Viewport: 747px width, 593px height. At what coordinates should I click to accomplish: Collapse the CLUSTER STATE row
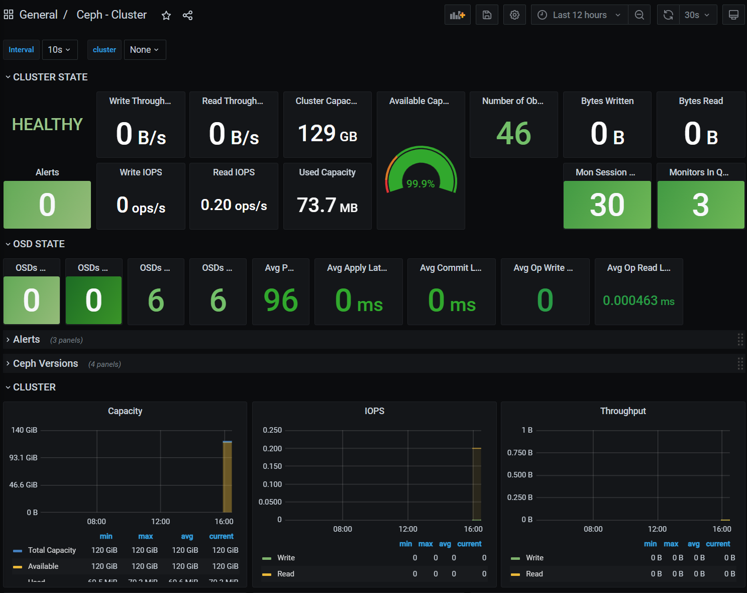(x=46, y=77)
